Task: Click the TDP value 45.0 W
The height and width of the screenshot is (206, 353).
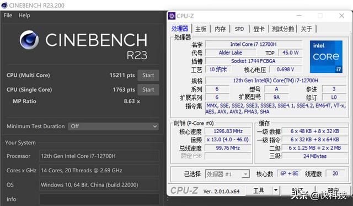Action: coord(291,52)
